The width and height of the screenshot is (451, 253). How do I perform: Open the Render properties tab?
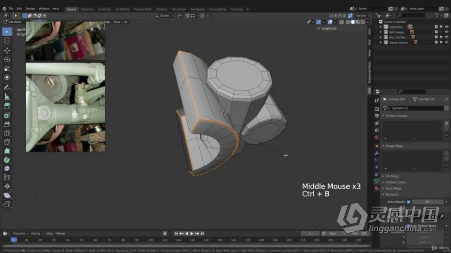click(x=377, y=109)
